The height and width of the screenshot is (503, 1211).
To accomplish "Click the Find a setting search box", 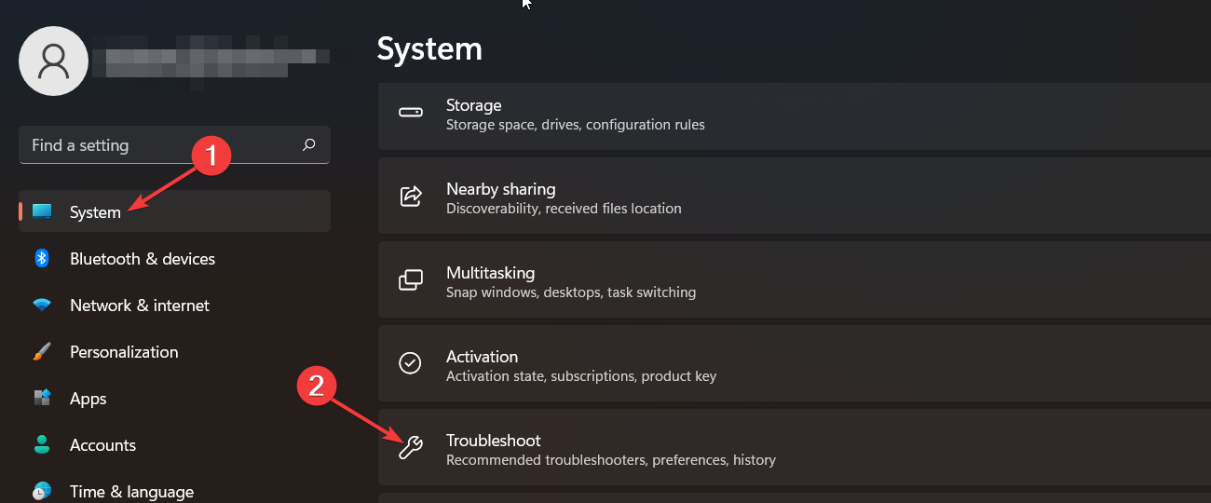I will pyautogui.click(x=158, y=145).
